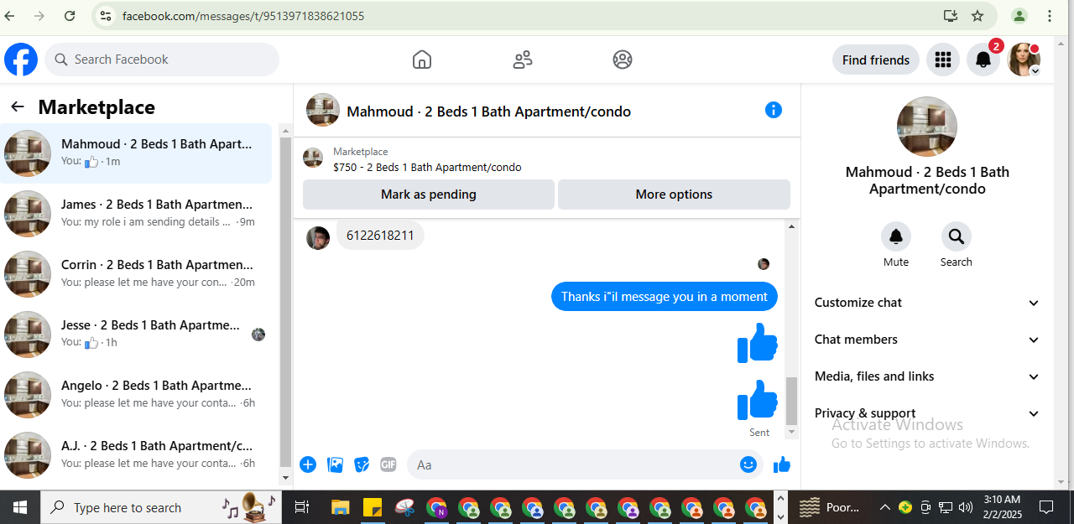Viewport: 1074px width, 524px height.
Task: Open the Windows Start menu
Action: [x=20, y=507]
